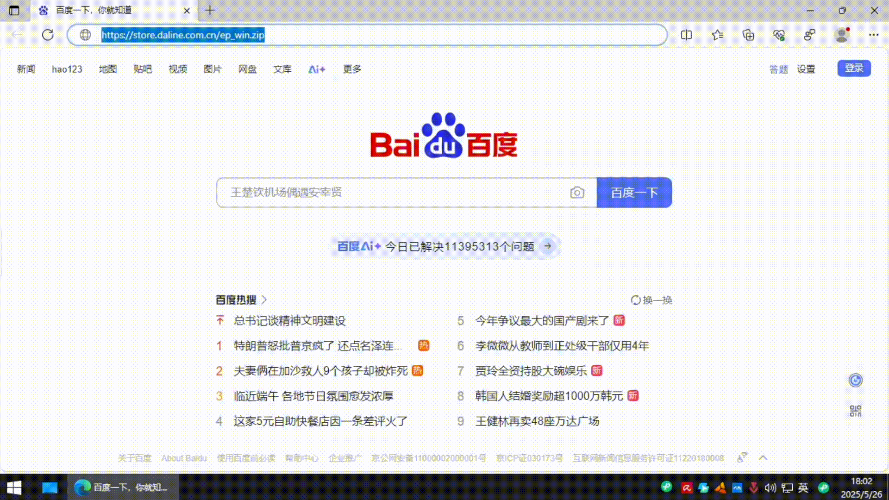The image size is (889, 500).
Task: Click the 答题 link
Action: [778, 69]
